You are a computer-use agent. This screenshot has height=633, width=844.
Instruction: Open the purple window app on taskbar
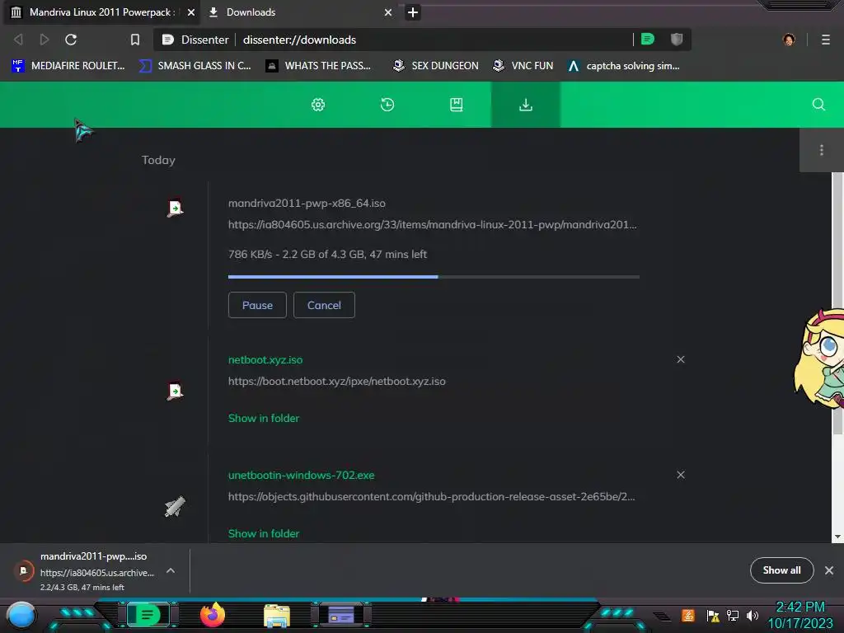pos(341,615)
